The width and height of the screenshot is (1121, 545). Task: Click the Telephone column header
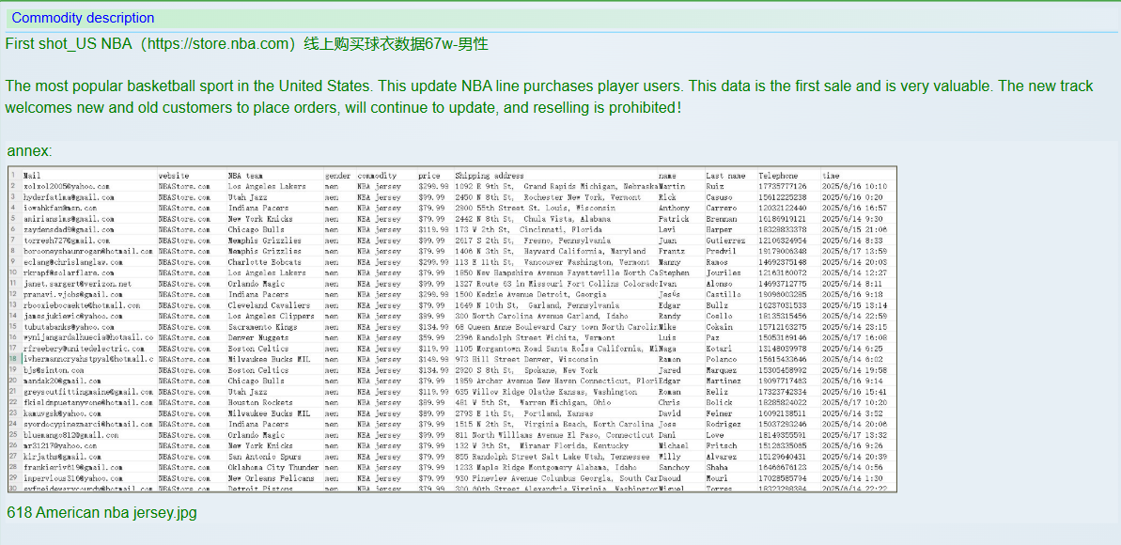point(778,176)
